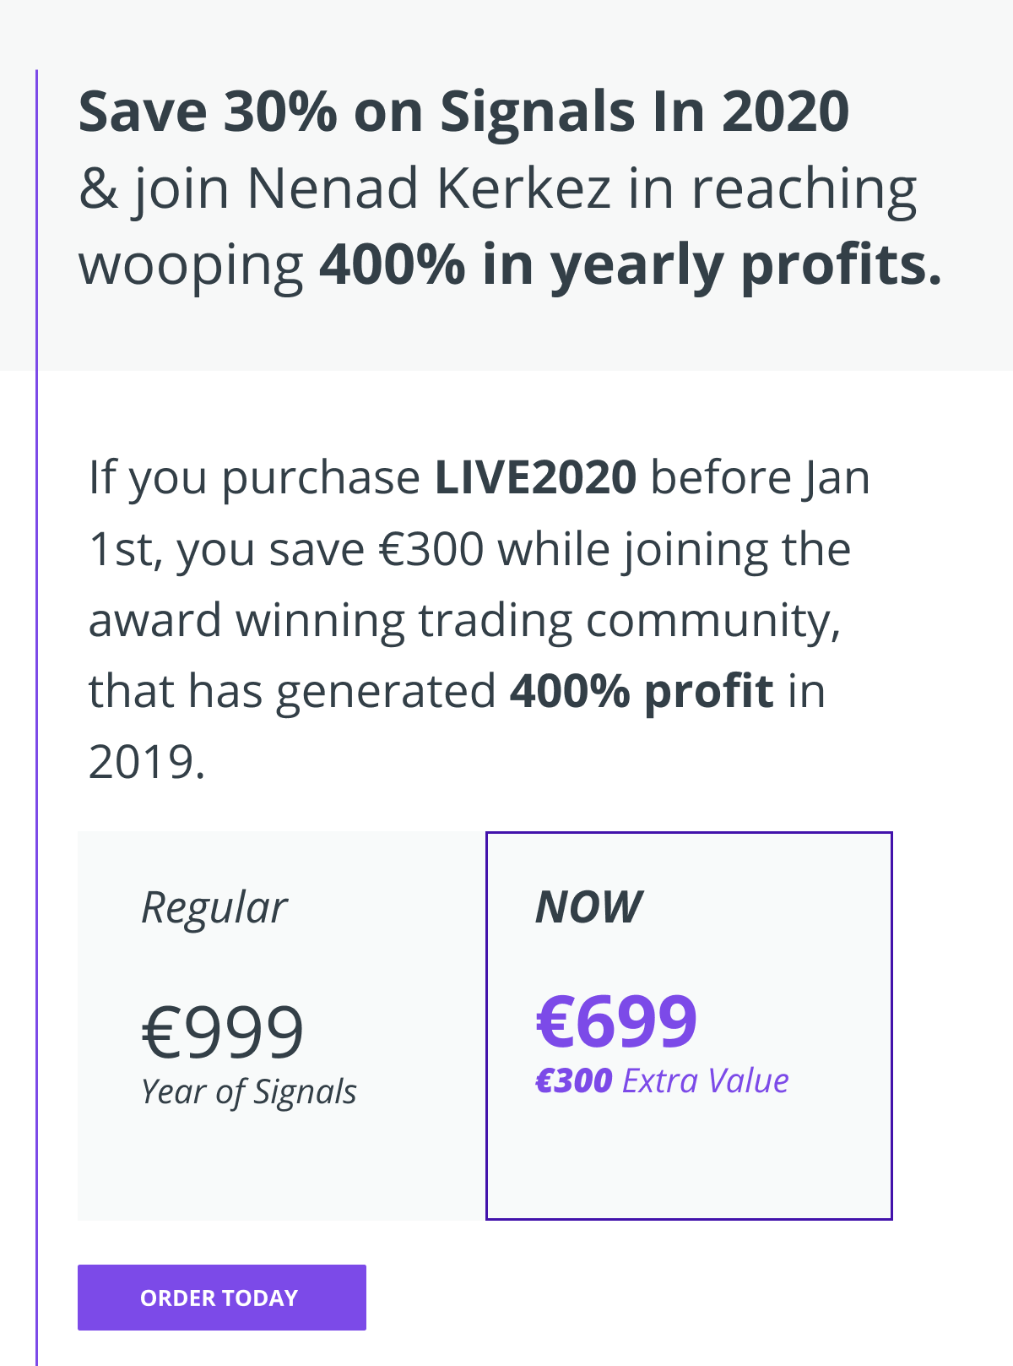
Task: Click the Regular label heading
Action: (214, 908)
